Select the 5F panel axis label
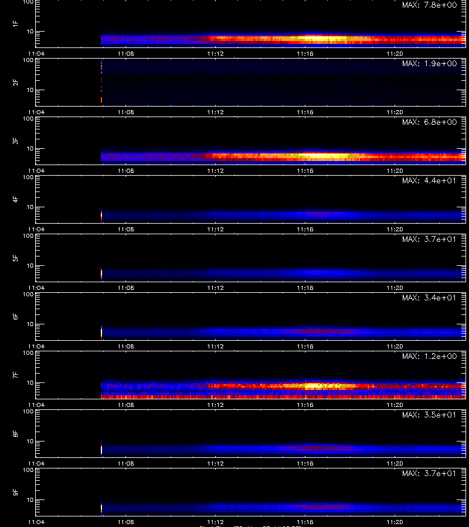 pyautogui.click(x=15, y=258)
